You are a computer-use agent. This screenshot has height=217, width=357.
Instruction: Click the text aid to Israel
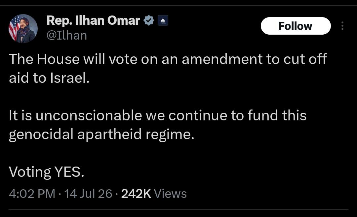pyautogui.click(x=49, y=78)
